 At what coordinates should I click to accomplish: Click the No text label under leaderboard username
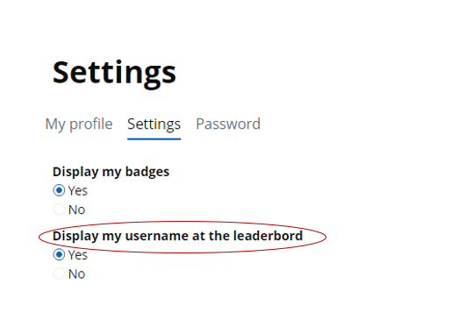(76, 274)
